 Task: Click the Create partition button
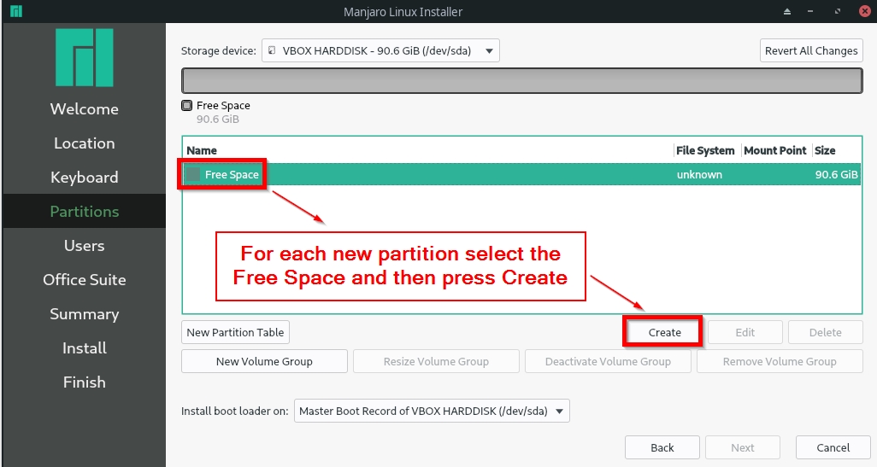[x=664, y=332]
